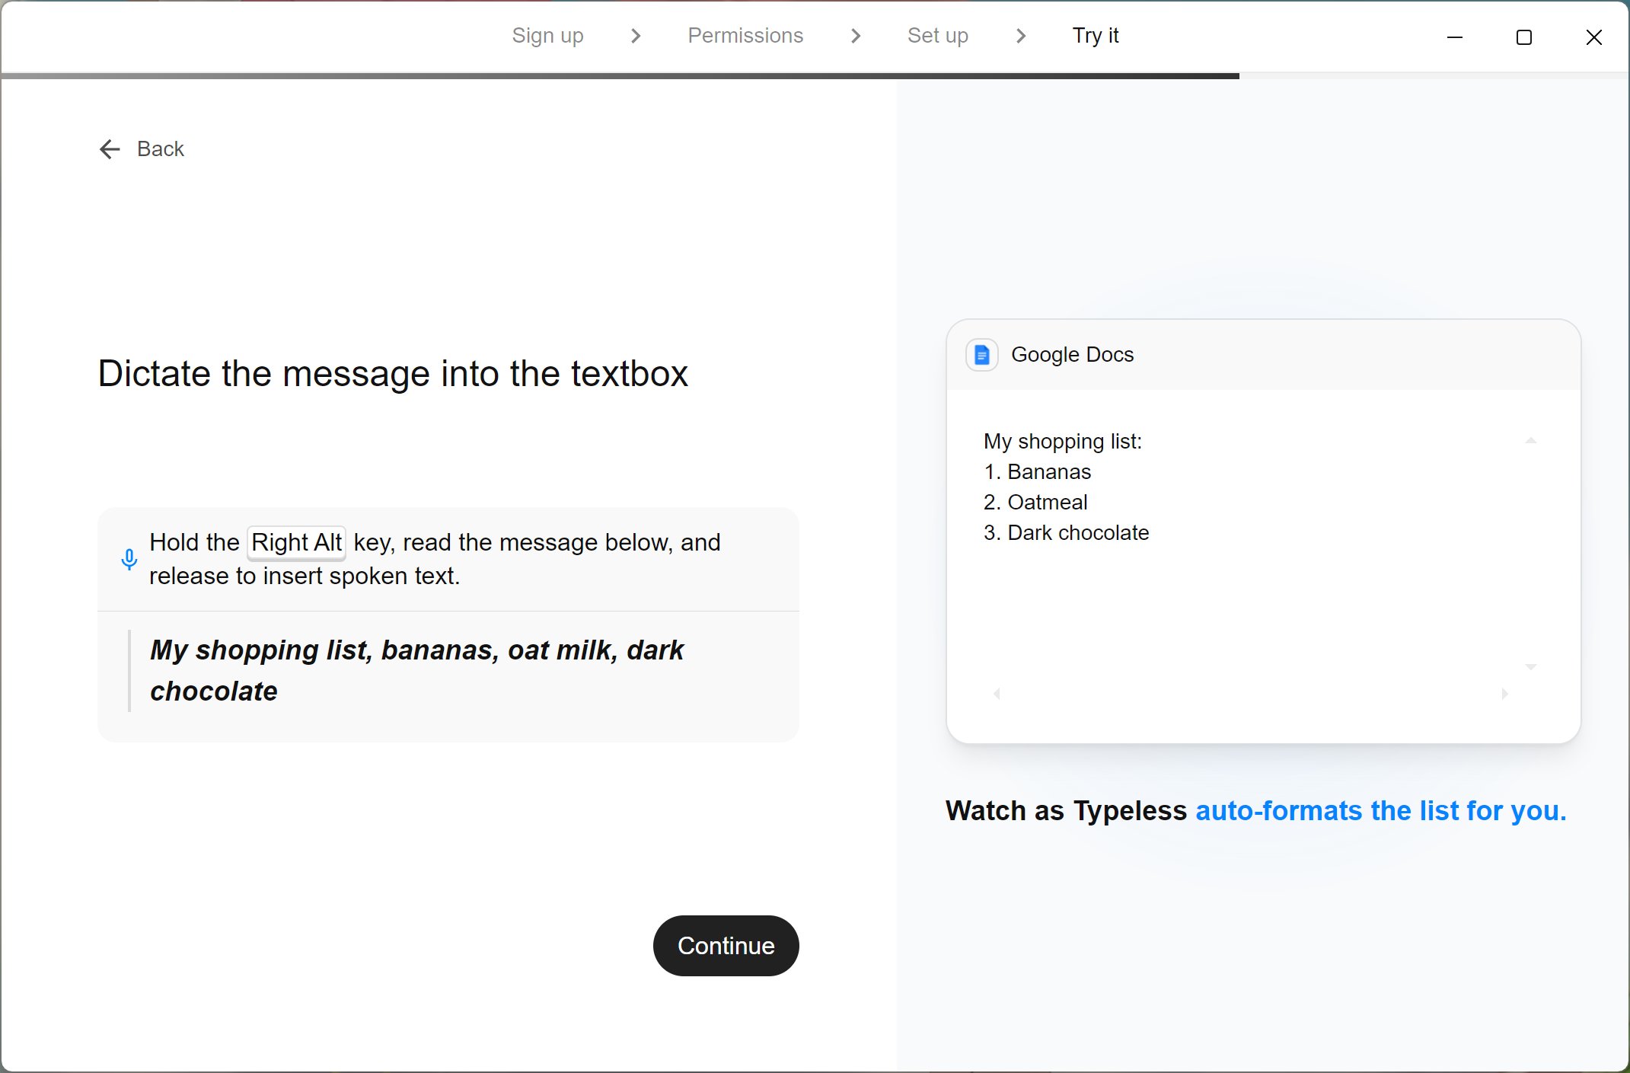The height and width of the screenshot is (1073, 1630).
Task: Click chevron after Permissions step
Action: click(855, 36)
